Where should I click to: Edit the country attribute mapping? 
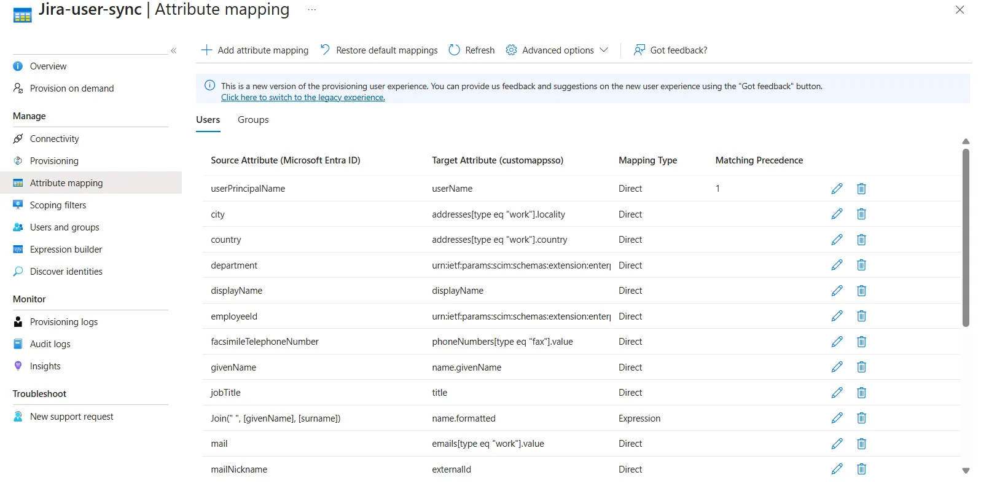click(837, 240)
